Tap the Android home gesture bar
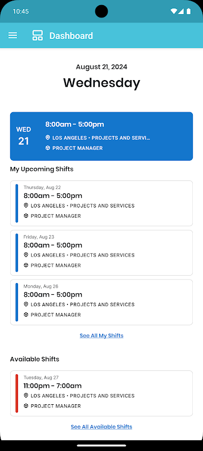The height and width of the screenshot is (451, 203). 101,445
